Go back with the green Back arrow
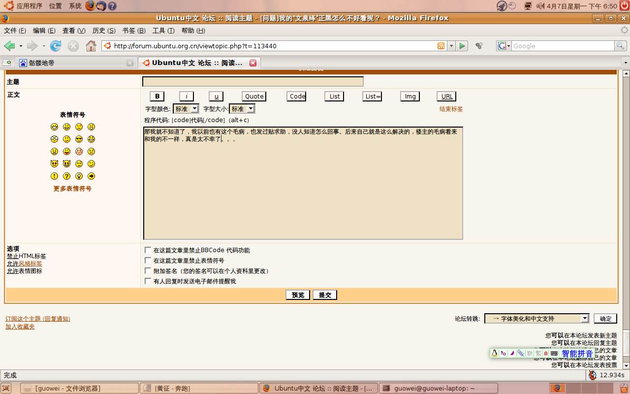 click(x=9, y=46)
